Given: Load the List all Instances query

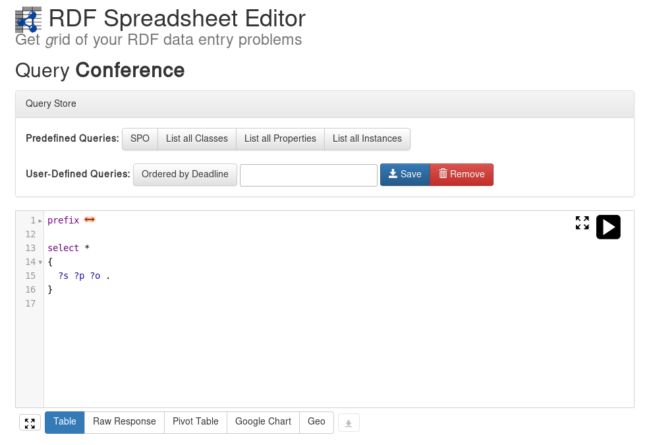Looking at the screenshot, I should tap(368, 139).
